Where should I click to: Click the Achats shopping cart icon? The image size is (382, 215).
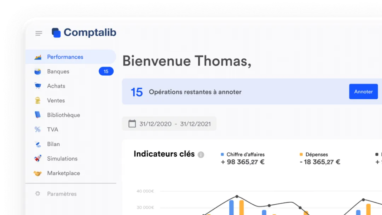pos(38,86)
